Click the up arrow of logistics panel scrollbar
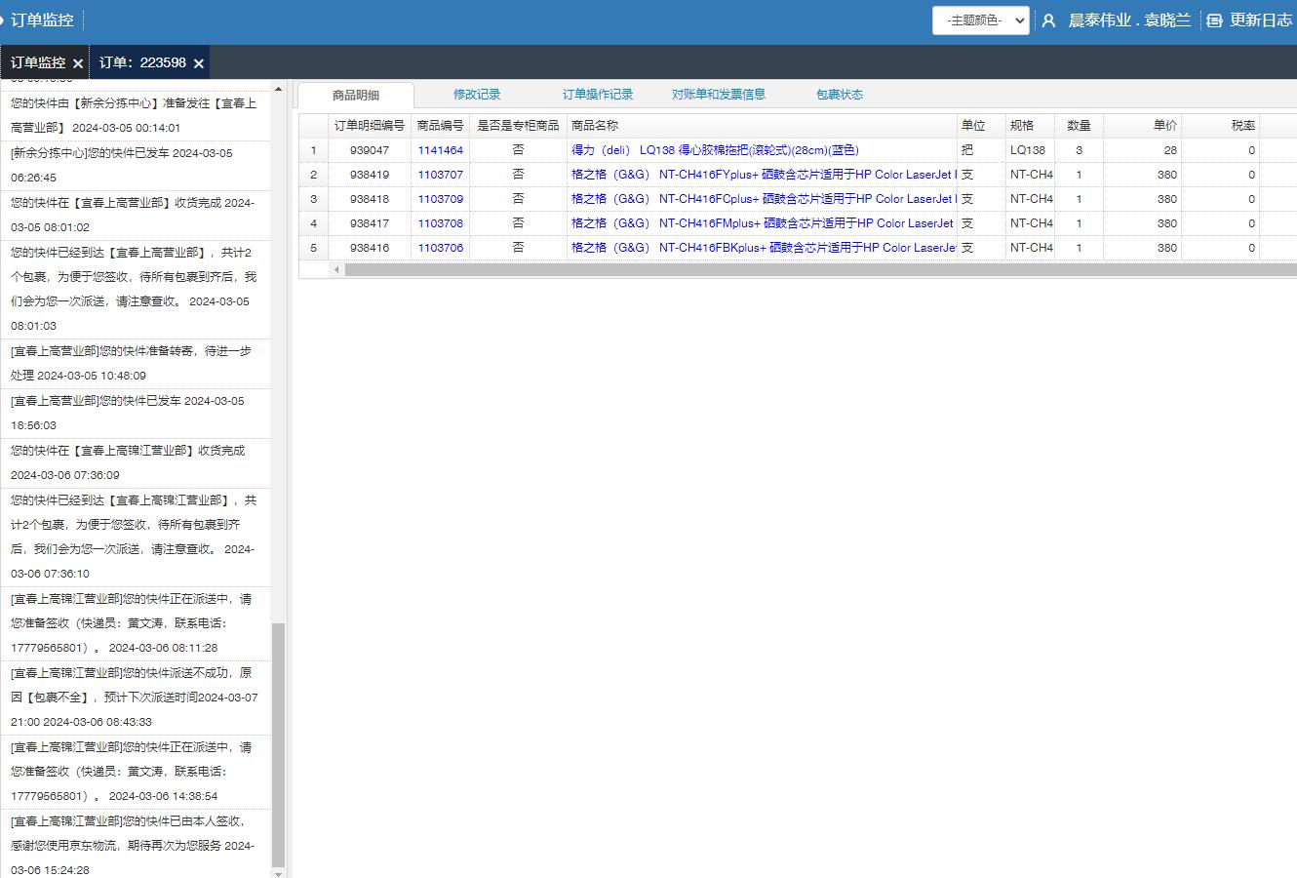 click(x=278, y=89)
